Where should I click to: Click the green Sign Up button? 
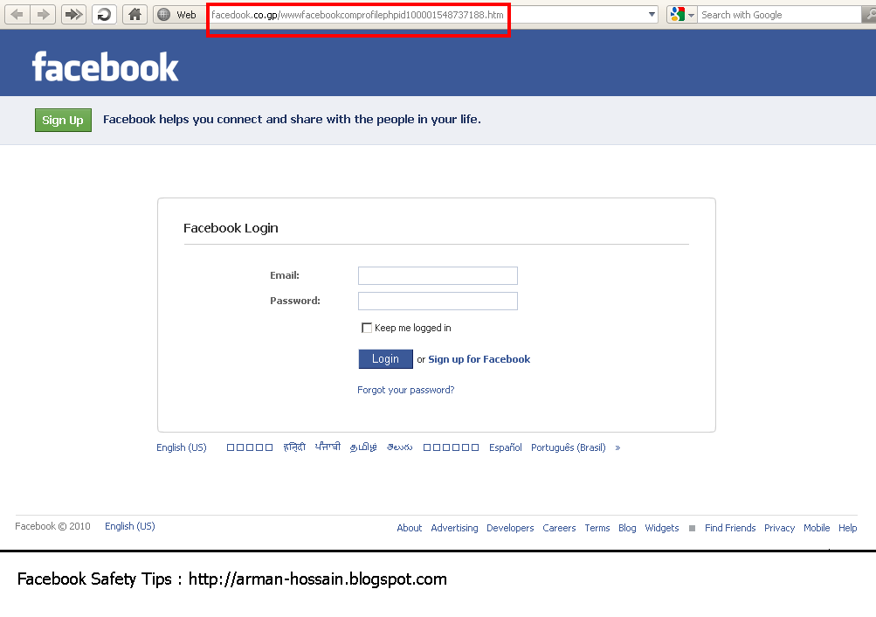click(63, 120)
